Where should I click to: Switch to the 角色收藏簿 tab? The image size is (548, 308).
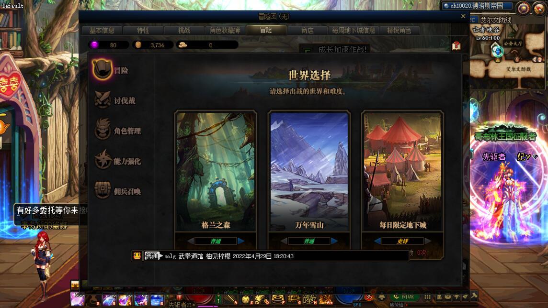tap(225, 30)
